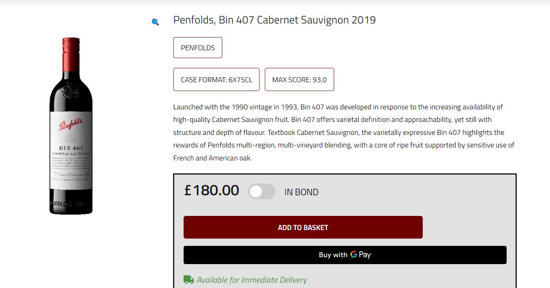Open the PENFOLDS producer tag

(x=198, y=48)
